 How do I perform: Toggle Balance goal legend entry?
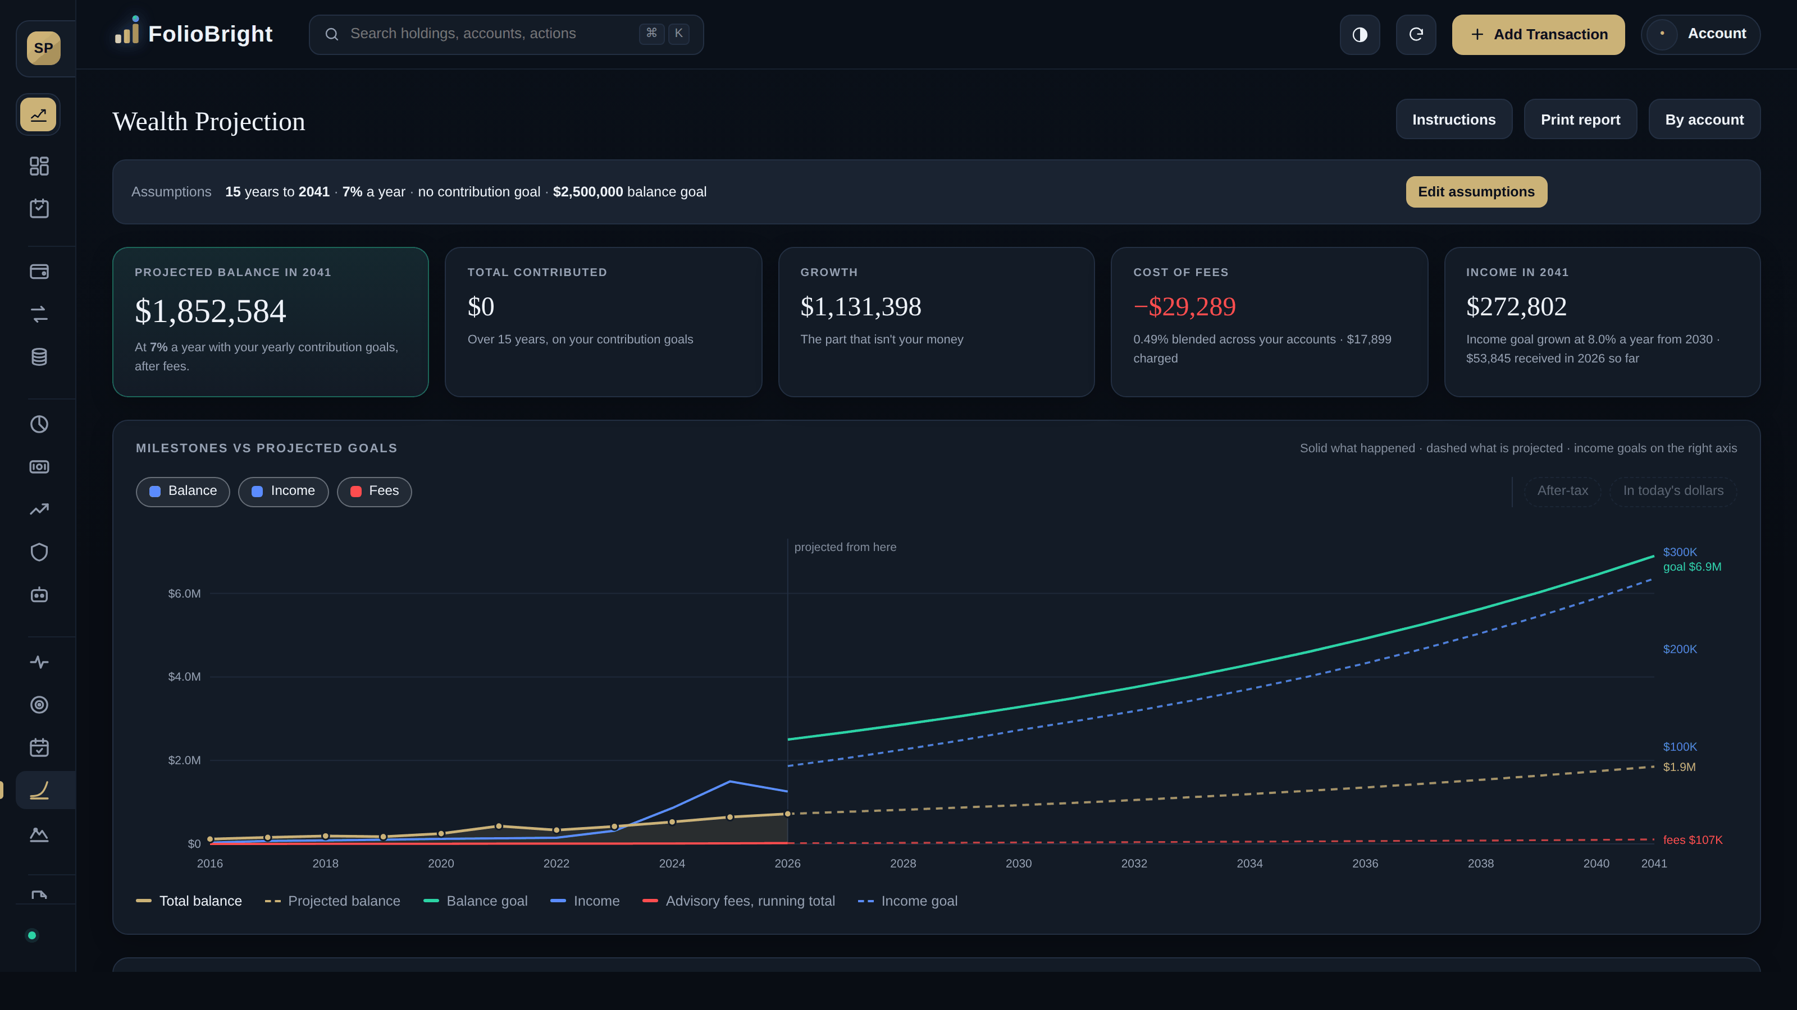click(476, 901)
